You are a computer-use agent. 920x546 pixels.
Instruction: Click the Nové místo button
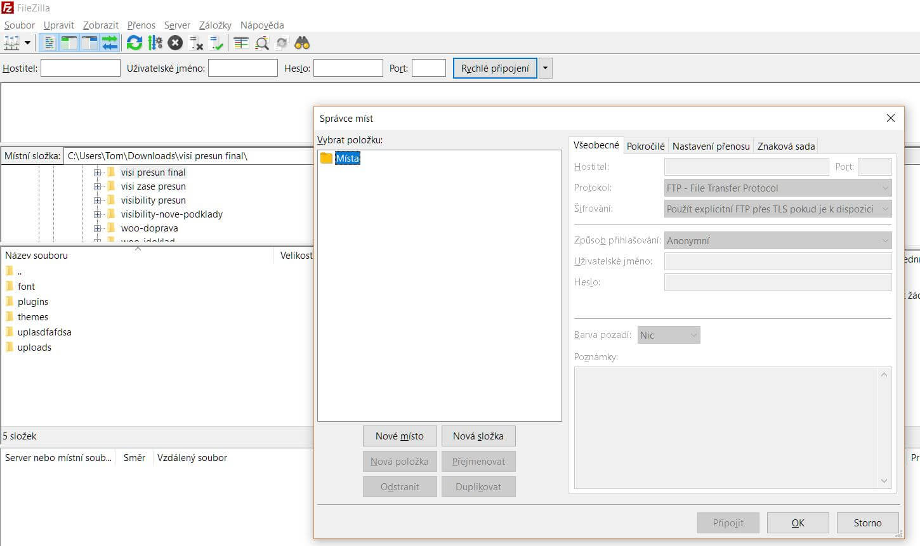[400, 436]
